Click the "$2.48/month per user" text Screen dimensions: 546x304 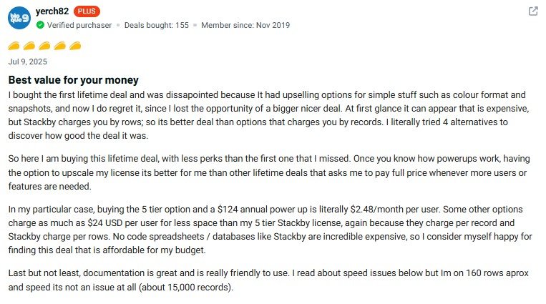coord(391,210)
